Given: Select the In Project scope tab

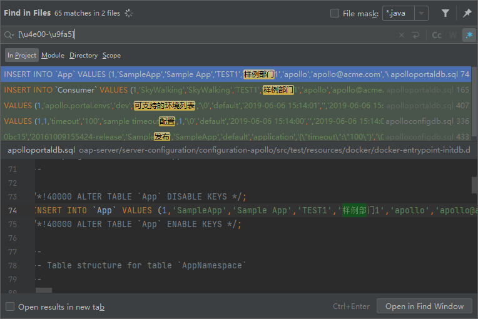Looking at the screenshot, I should [22, 55].
